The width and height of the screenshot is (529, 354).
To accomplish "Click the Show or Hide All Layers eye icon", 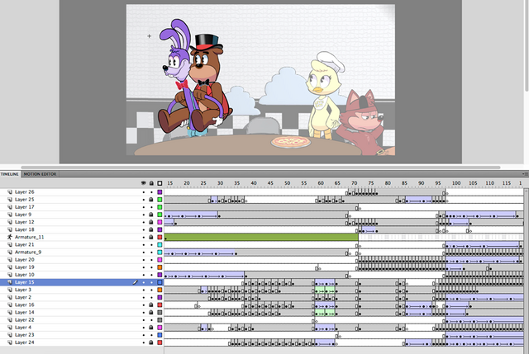I will click(143, 183).
